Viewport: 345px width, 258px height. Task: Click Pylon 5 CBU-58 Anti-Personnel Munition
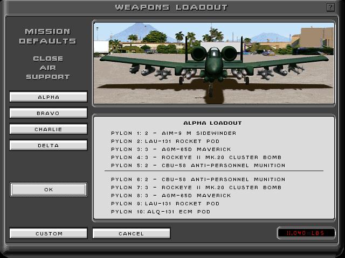click(x=198, y=166)
